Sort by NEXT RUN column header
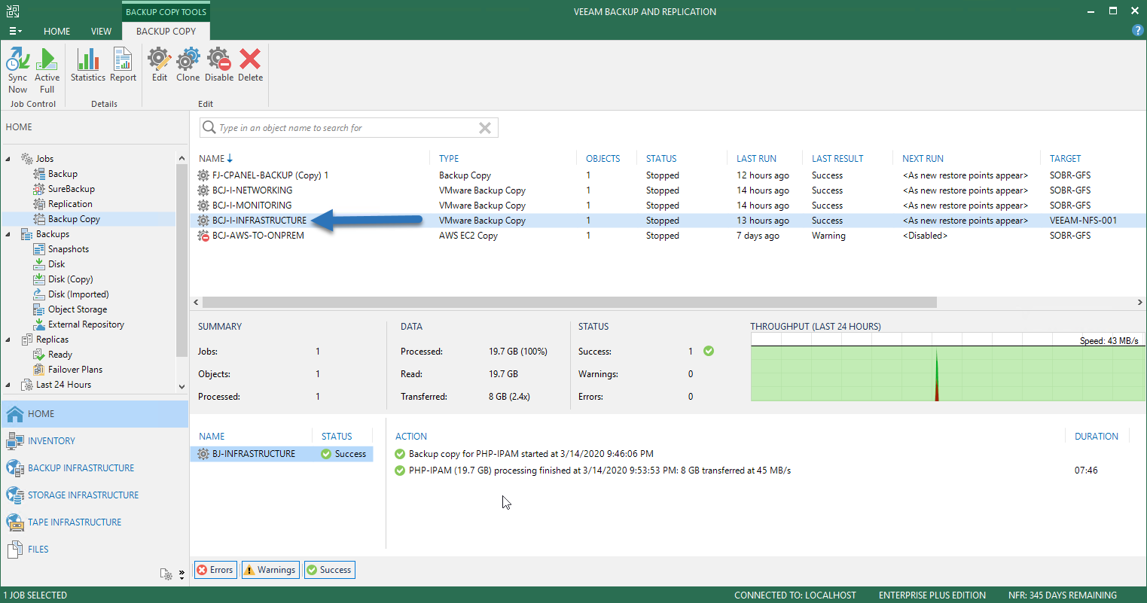Viewport: 1147px width, 603px height. [923, 159]
